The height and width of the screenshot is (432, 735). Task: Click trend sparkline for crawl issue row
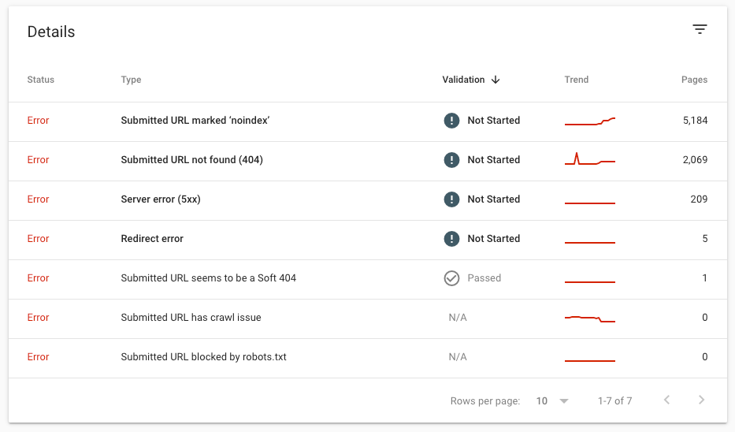[x=589, y=318]
